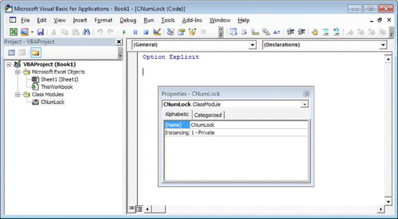Click the Option Explicit code line
The height and width of the screenshot is (219, 398).
click(x=171, y=57)
